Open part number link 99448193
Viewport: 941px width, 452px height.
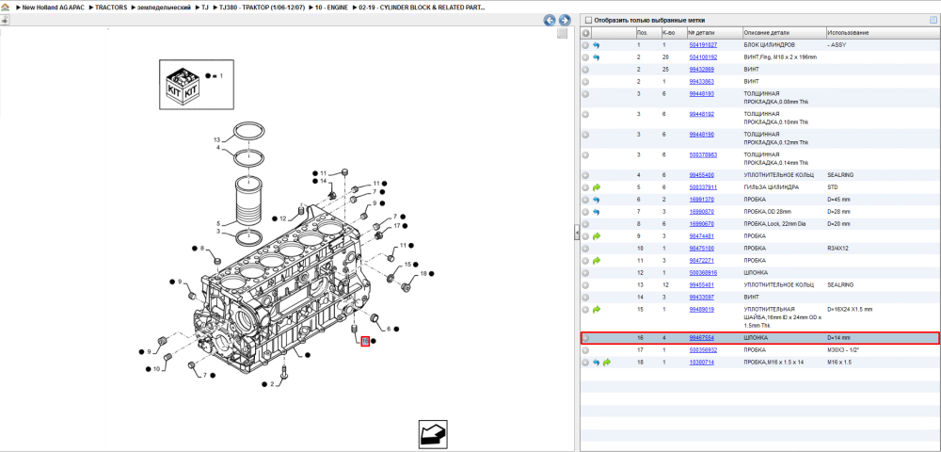(x=702, y=93)
